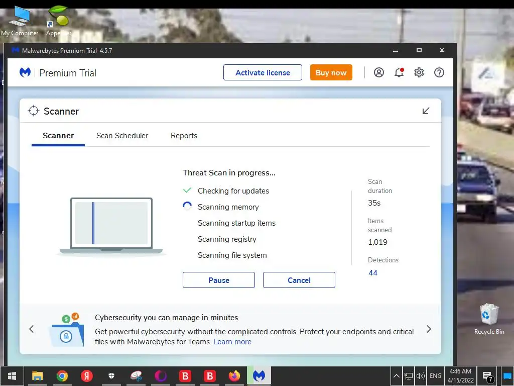Open the account profile icon

[378, 72]
